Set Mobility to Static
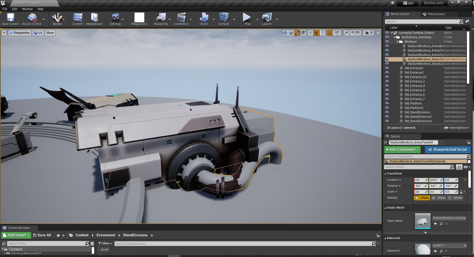The height and width of the screenshot is (257, 474). tap(421, 197)
